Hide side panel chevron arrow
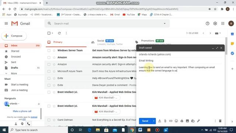236x133 pixels. pyautogui.click(x=232, y=122)
